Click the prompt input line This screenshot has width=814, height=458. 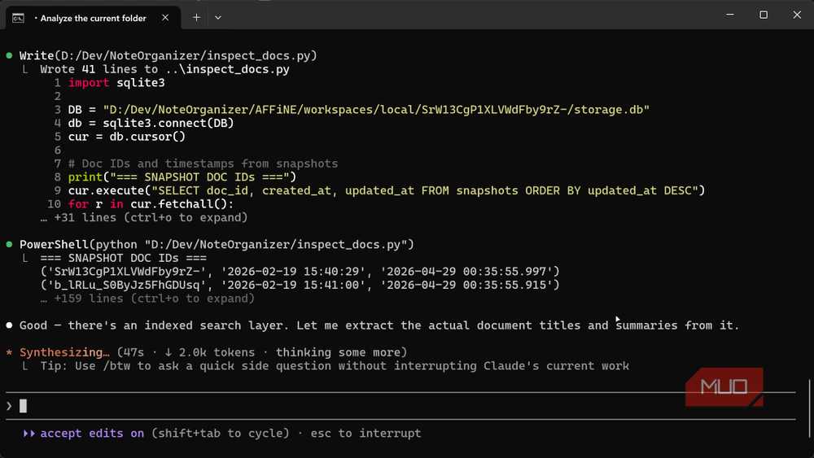326,406
